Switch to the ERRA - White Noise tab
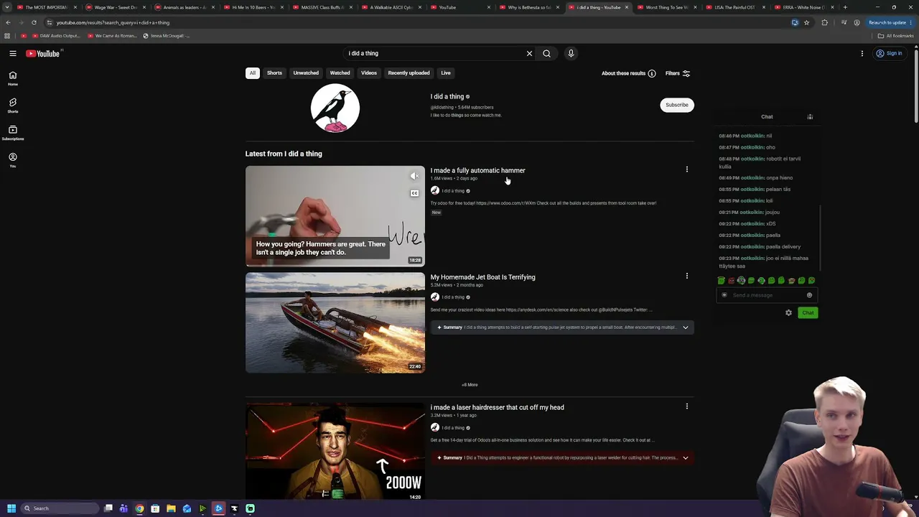The height and width of the screenshot is (517, 919). (803, 7)
